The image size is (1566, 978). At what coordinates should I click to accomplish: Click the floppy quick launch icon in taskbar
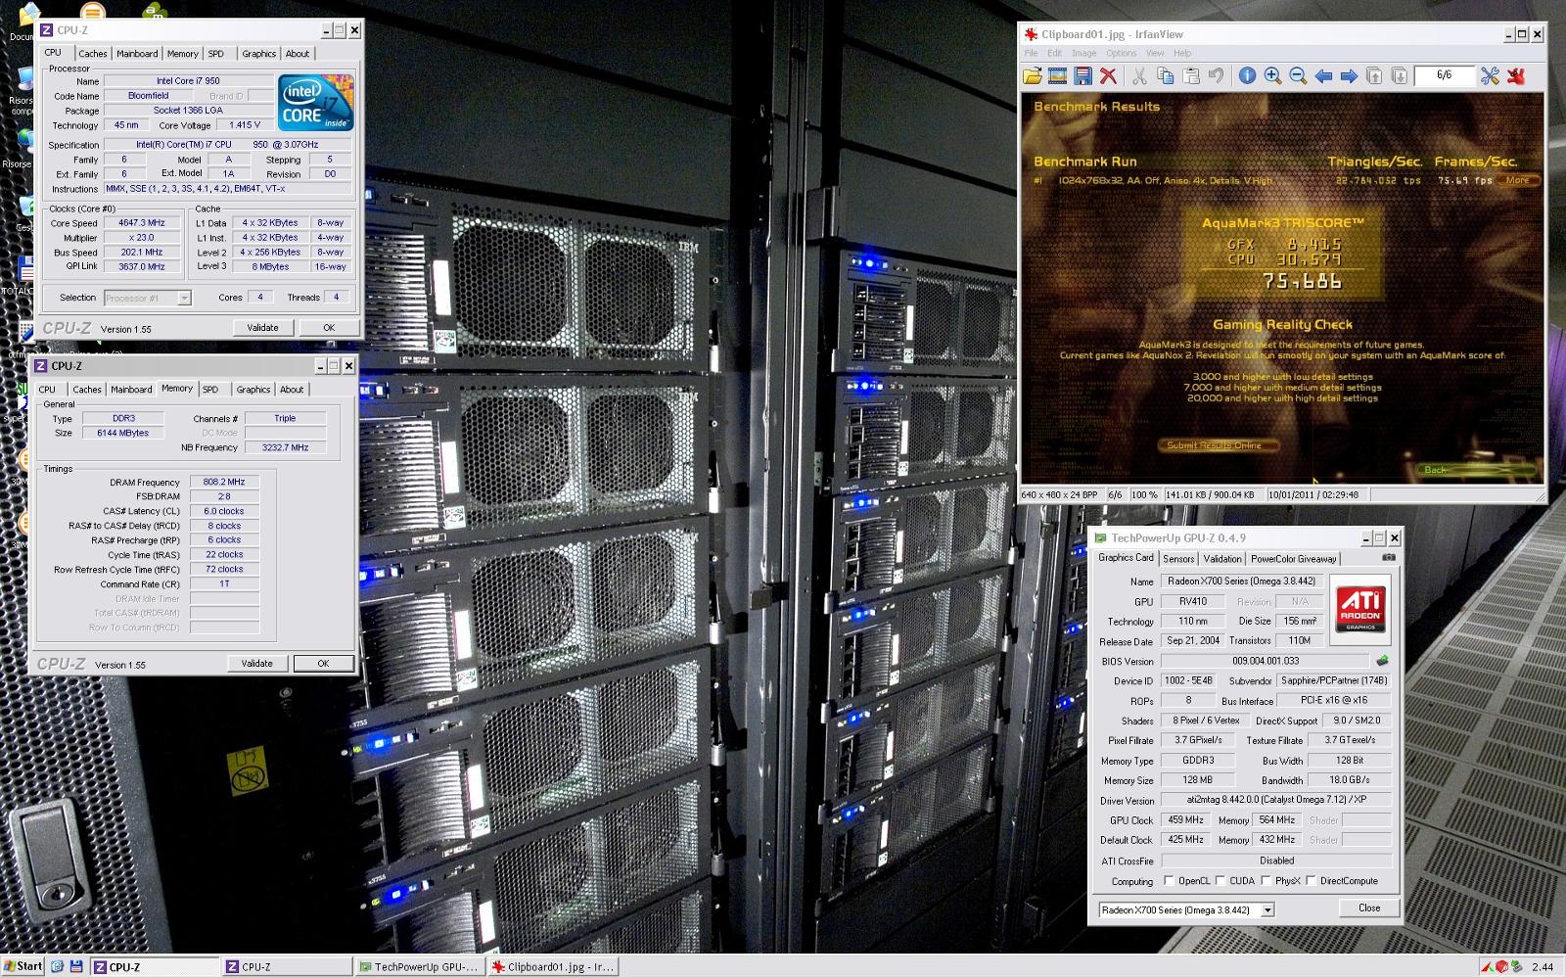pos(75,966)
